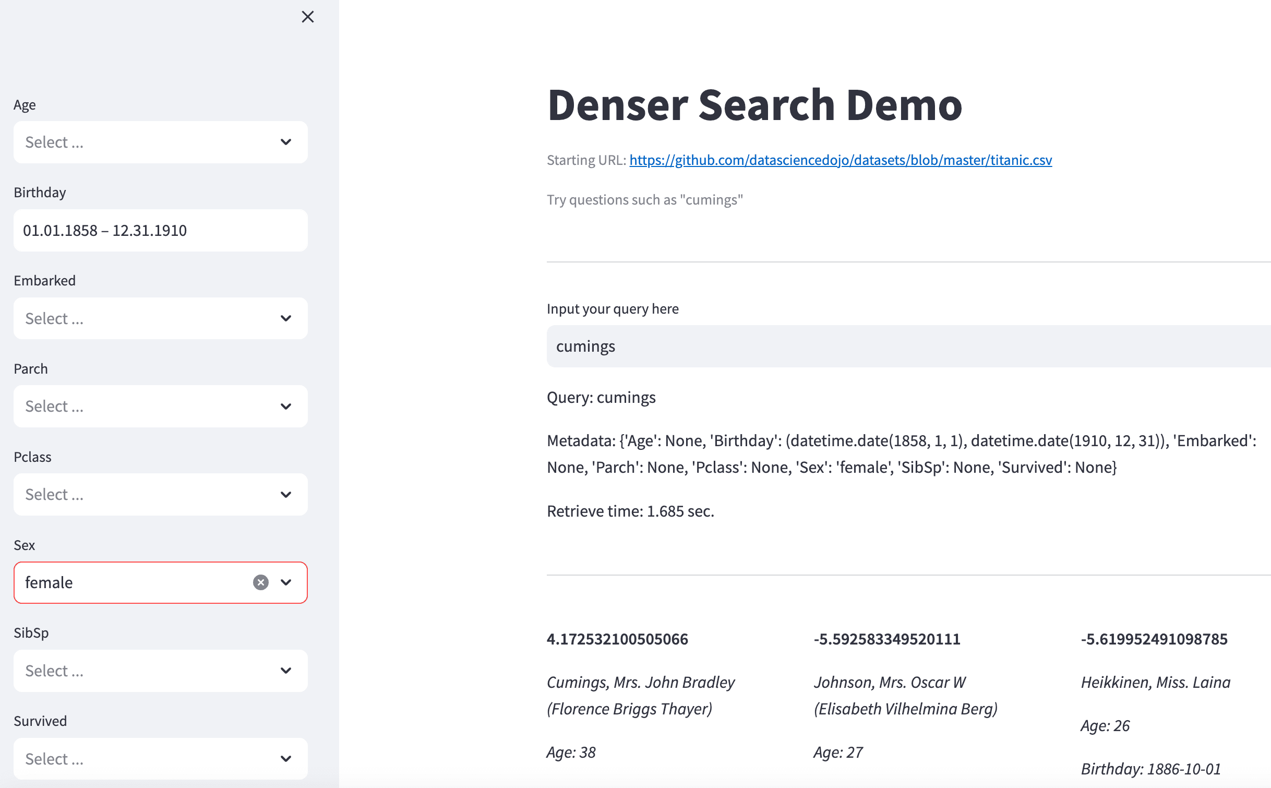Viewport: 1271px width, 788px height.
Task: Expand the Survived dropdown chevron
Action: coord(286,759)
